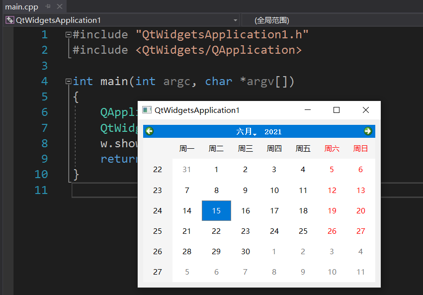423x295 pixels.
Task: Click the 周日 weekday column header
Action: tap(360, 148)
